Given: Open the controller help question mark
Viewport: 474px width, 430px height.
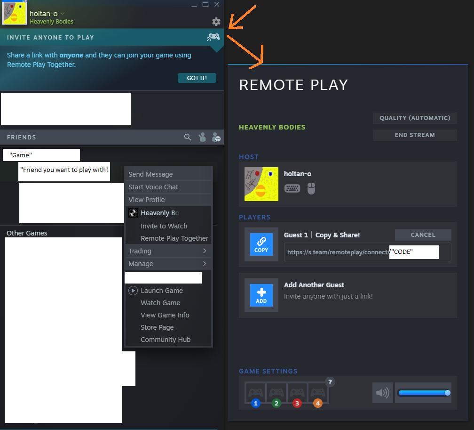Looking at the screenshot, I should tap(330, 382).
